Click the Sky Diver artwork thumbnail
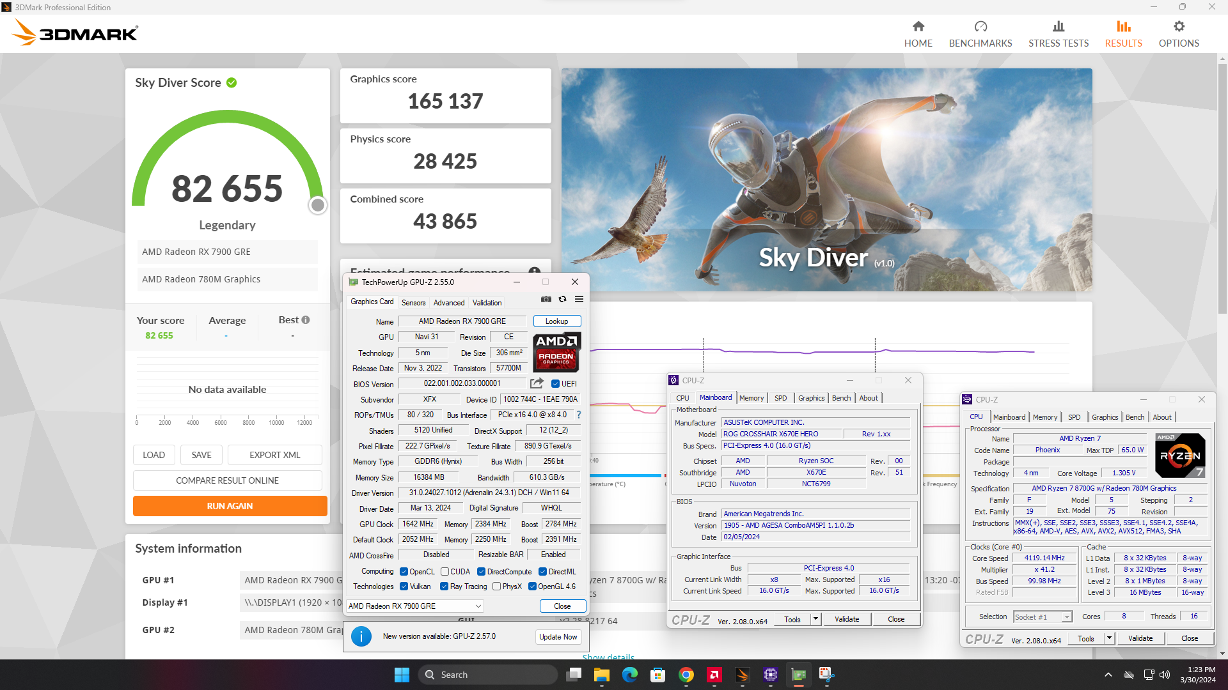The width and height of the screenshot is (1228, 690). coord(826,180)
